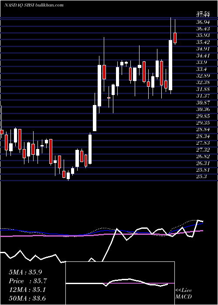
Task: Click the 29.35 price axis label
Action: click(203, 123)
